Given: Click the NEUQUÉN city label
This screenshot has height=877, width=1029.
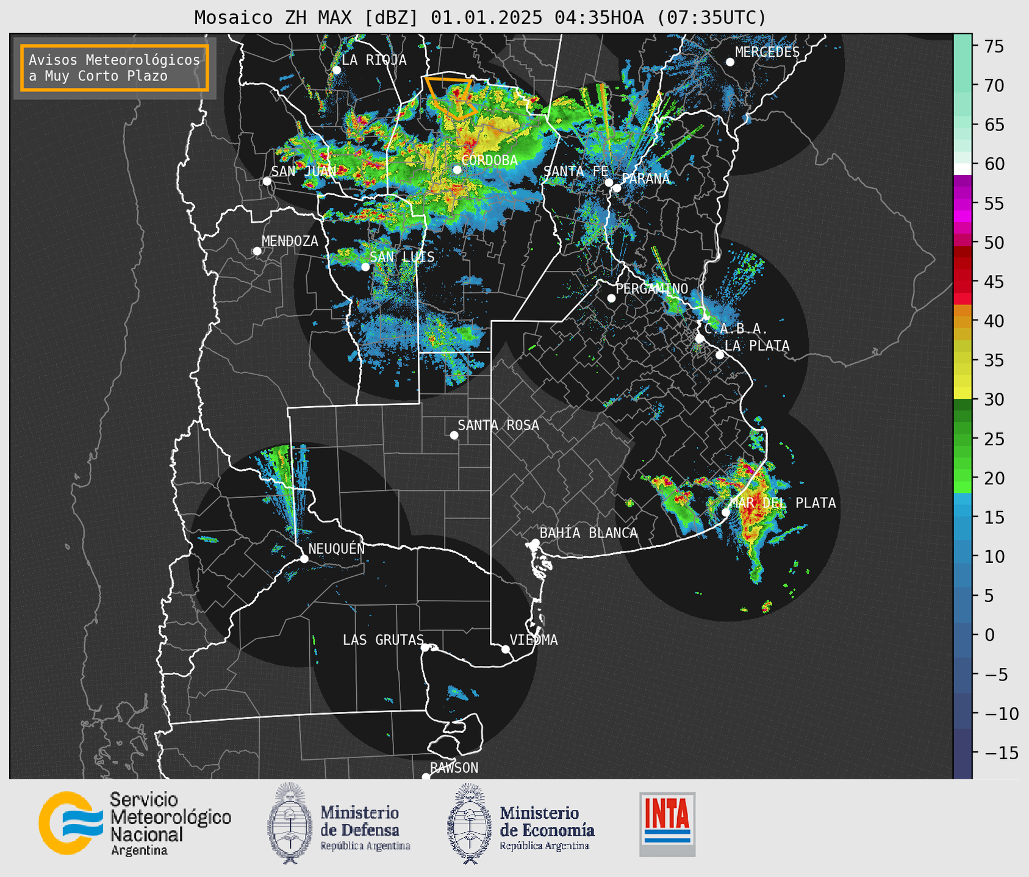Looking at the screenshot, I should pyautogui.click(x=336, y=548).
